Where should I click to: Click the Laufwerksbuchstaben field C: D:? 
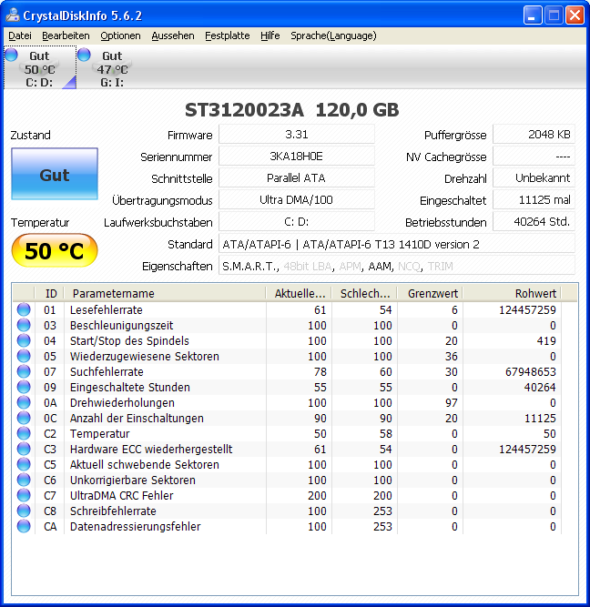[x=297, y=222]
